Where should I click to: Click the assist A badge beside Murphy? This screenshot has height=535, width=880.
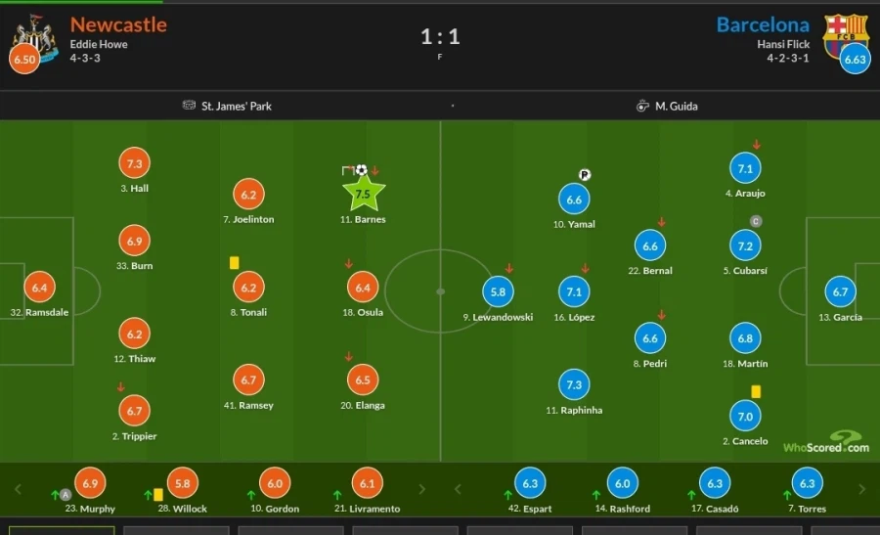pyautogui.click(x=66, y=495)
